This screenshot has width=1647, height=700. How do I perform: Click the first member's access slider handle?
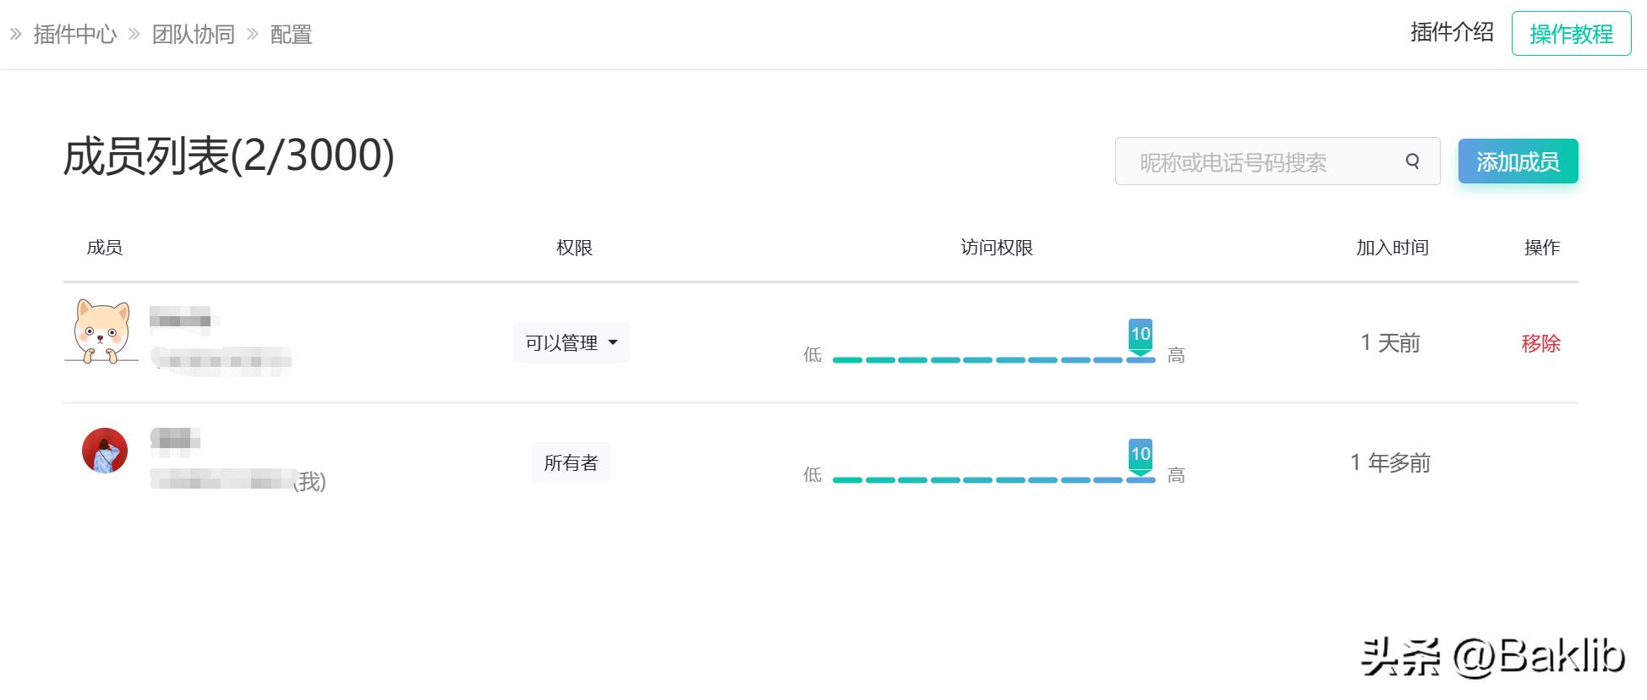1141,336
